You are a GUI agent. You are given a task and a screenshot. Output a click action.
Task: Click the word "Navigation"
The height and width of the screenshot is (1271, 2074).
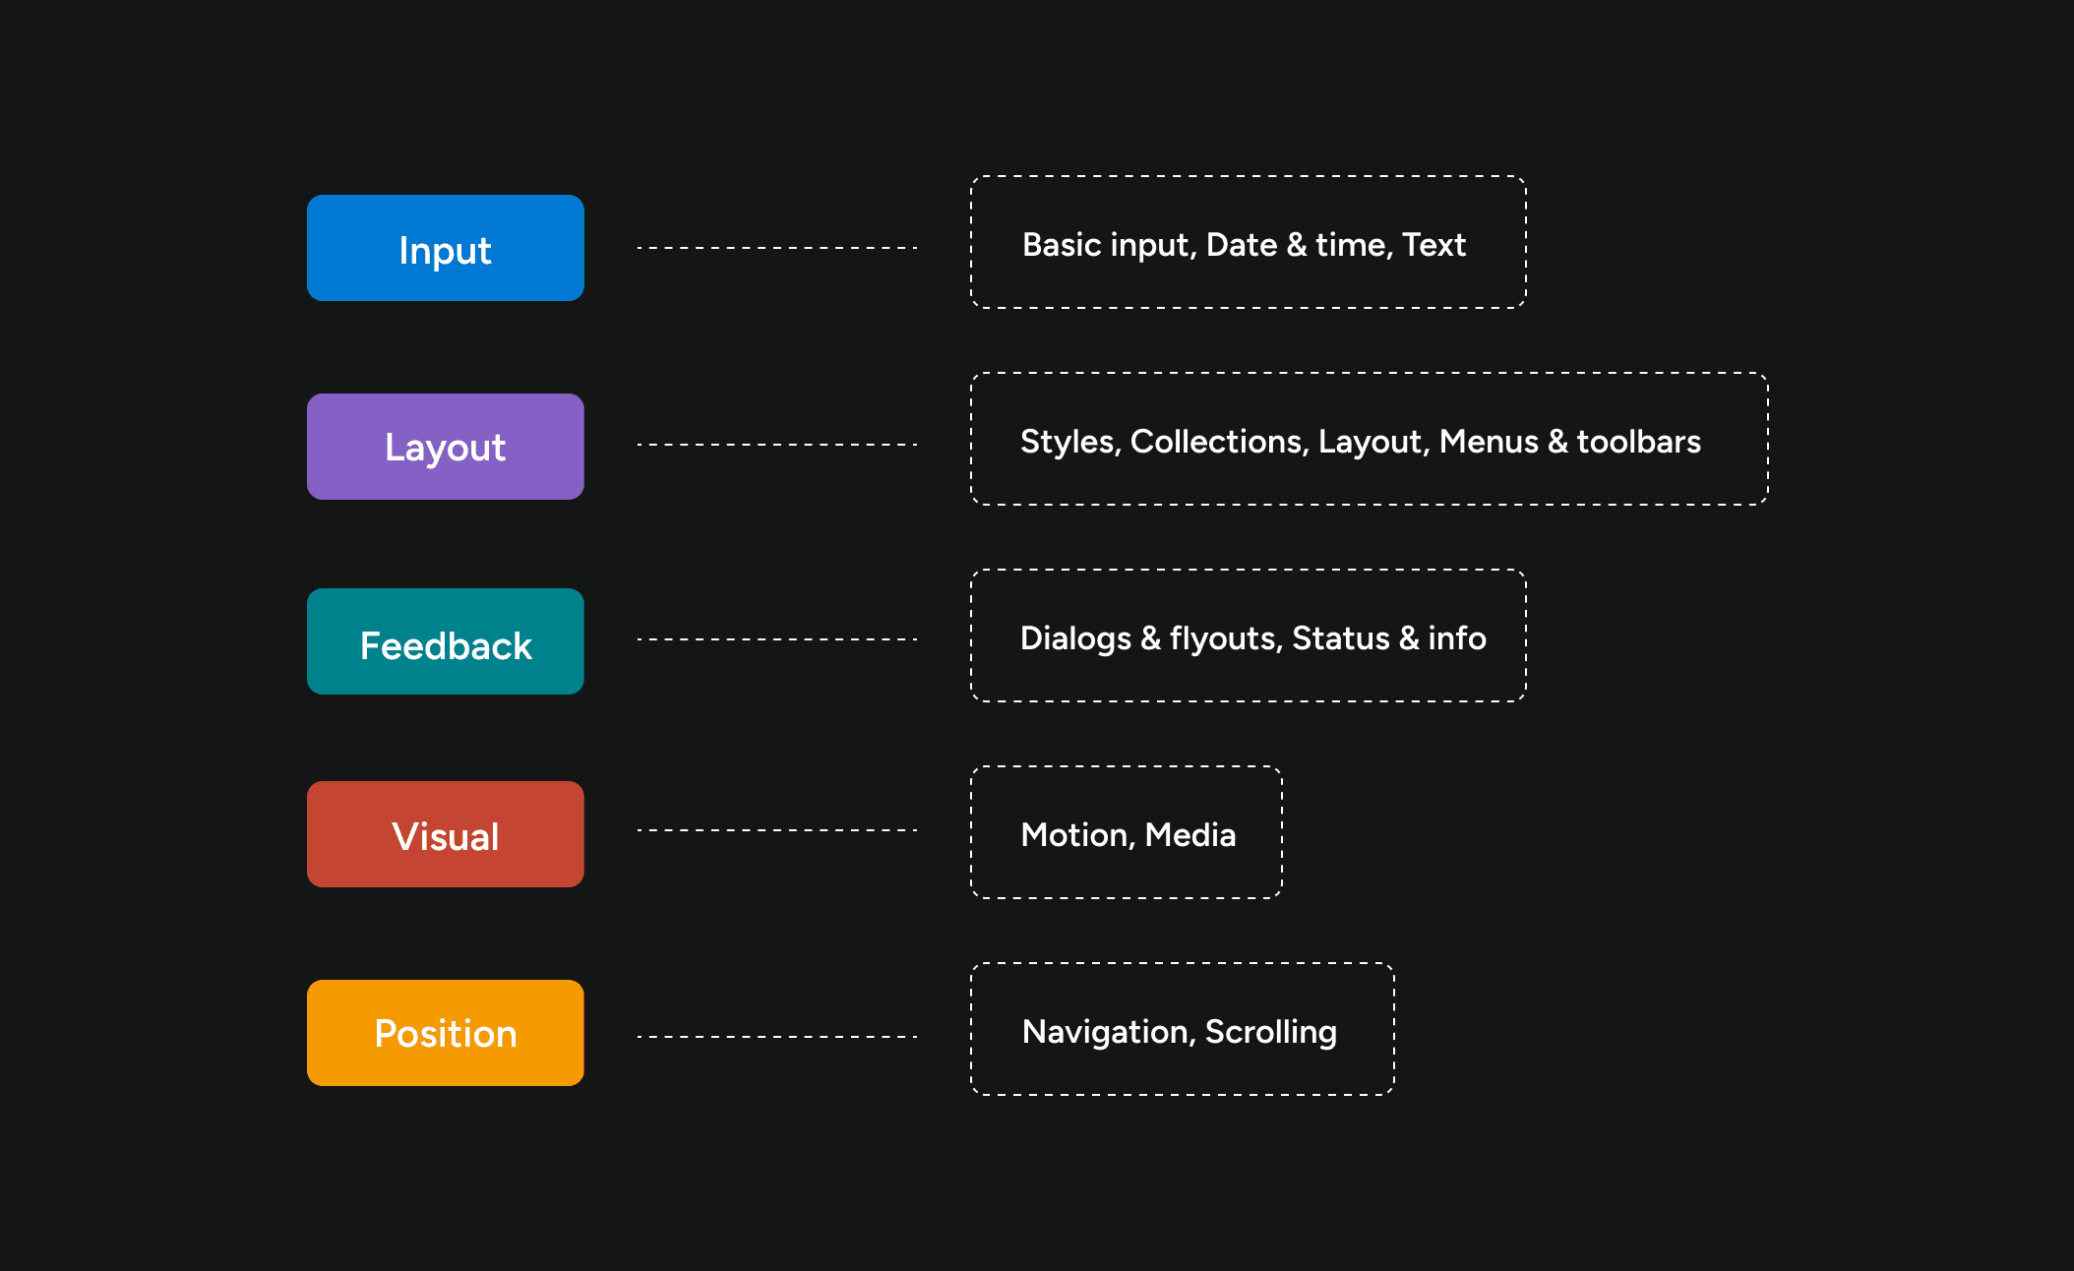pyautogui.click(x=1107, y=1032)
